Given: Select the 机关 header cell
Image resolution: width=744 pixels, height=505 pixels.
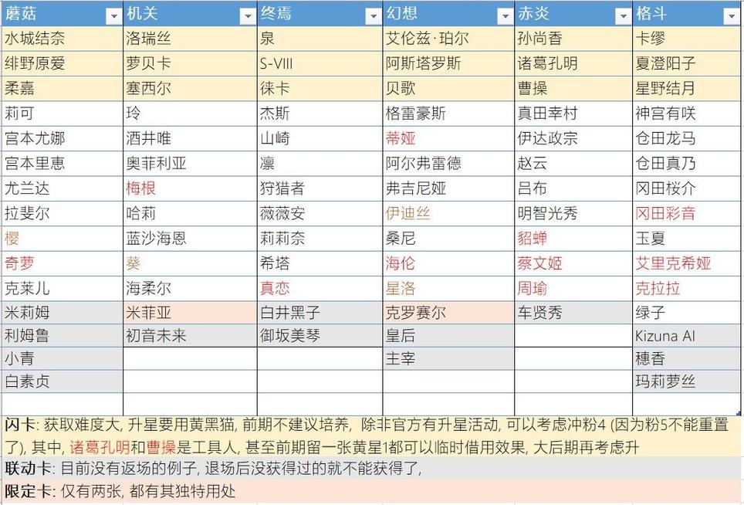Looking at the screenshot, I should (190, 13).
